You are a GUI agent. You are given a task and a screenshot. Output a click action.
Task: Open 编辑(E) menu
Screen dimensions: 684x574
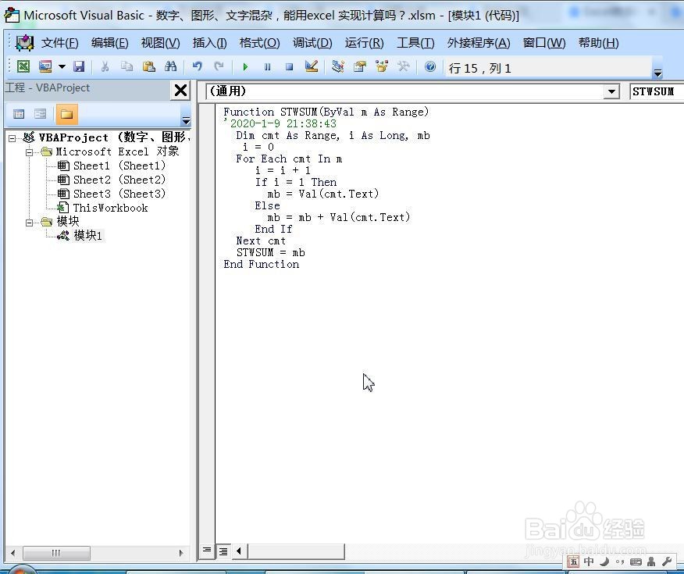110,43
